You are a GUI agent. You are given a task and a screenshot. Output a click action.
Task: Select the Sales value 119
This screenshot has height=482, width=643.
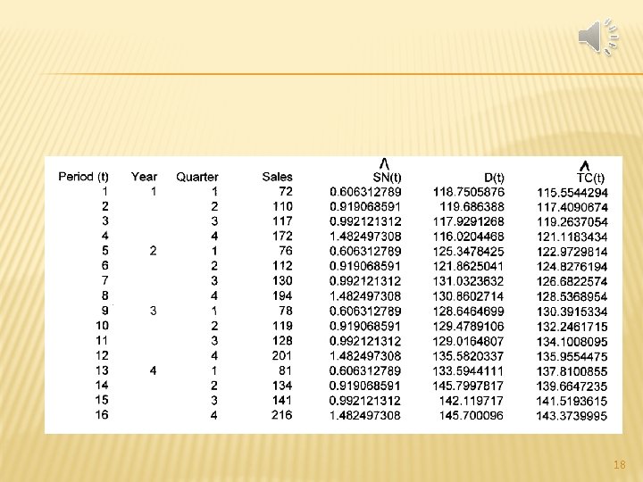click(x=282, y=326)
